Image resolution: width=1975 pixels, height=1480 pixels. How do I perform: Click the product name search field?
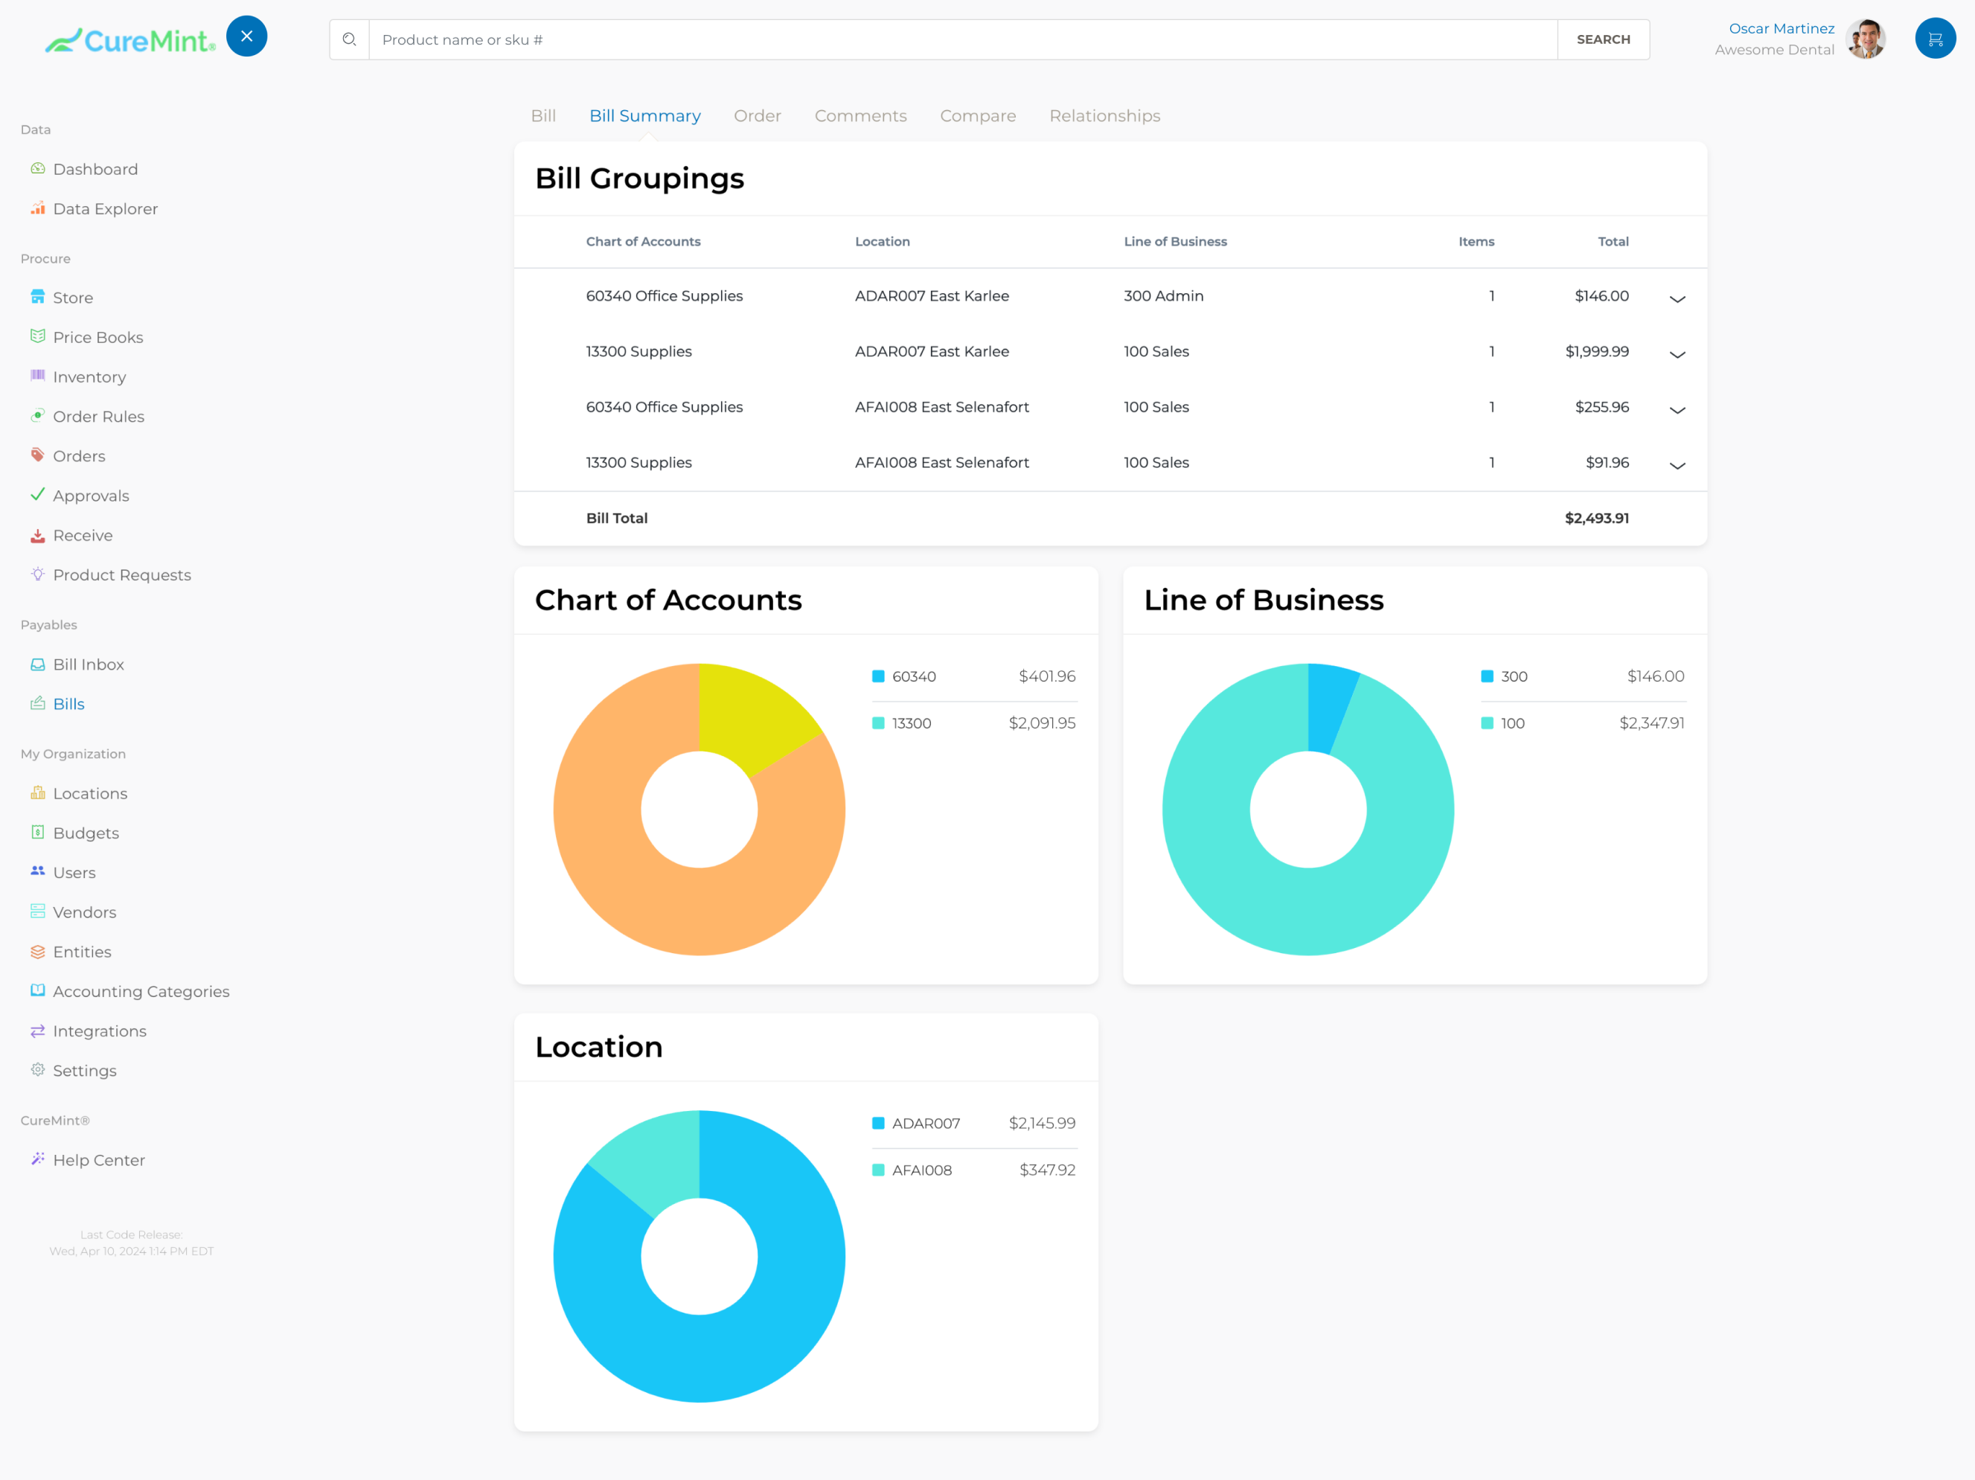[962, 39]
